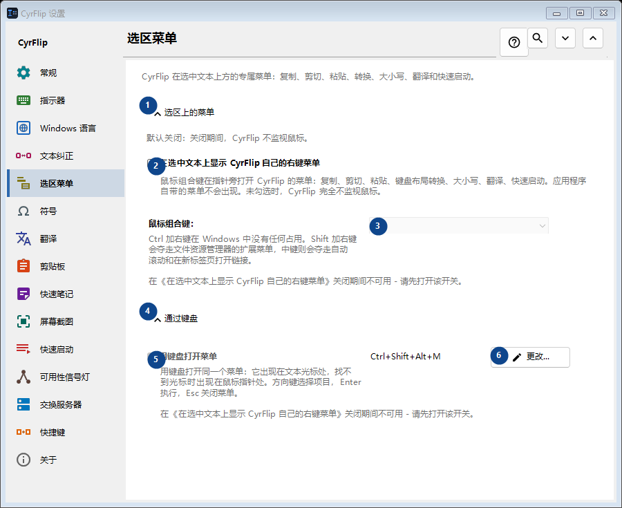The width and height of the screenshot is (622, 508).
Task: Open the Windows 语言 globe icon
Action: 23,128
